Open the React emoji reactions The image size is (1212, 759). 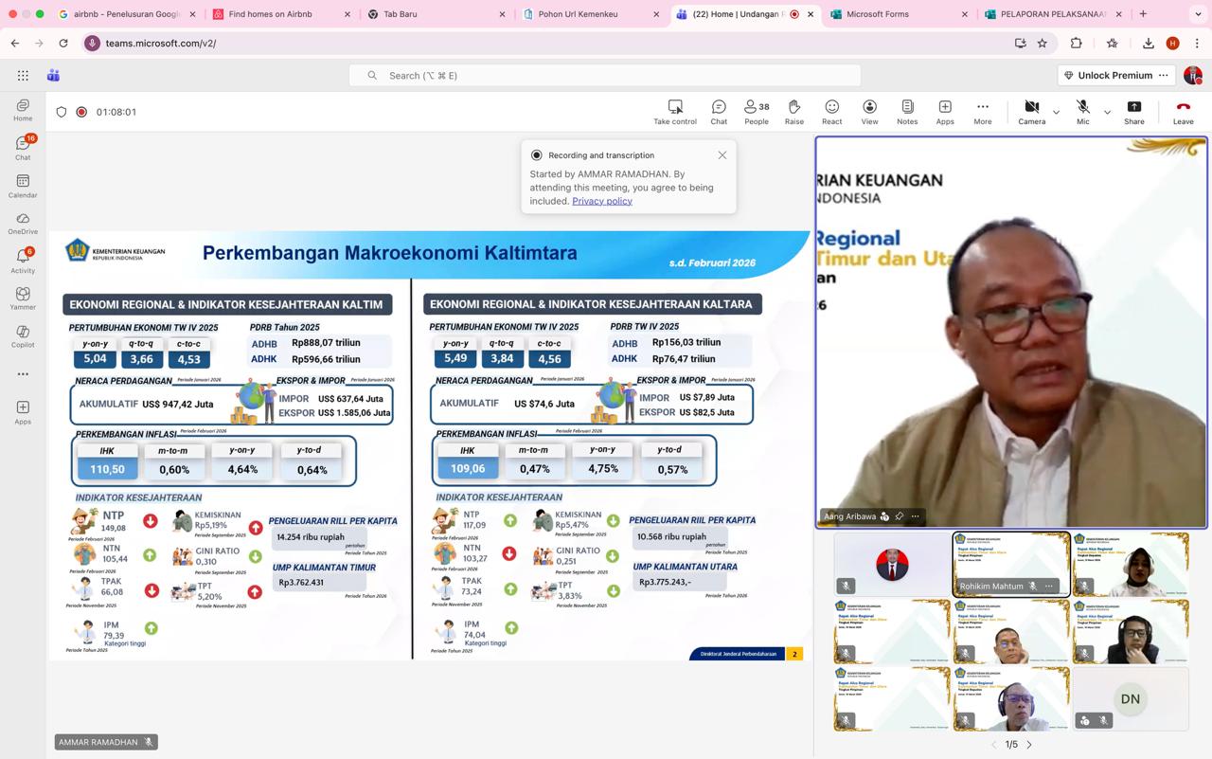[830, 111]
